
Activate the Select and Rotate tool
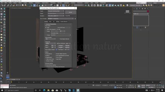37,5
